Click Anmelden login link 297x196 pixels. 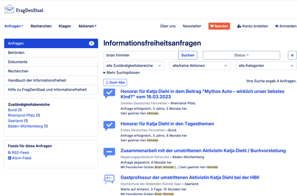tap(286, 26)
